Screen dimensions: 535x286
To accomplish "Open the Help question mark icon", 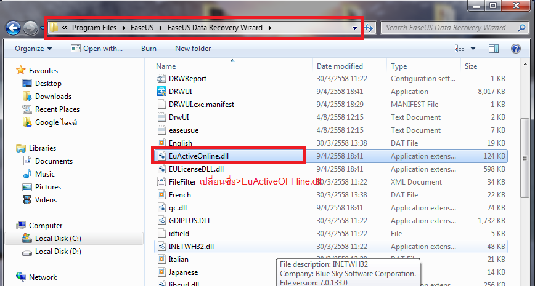I will point(515,49).
